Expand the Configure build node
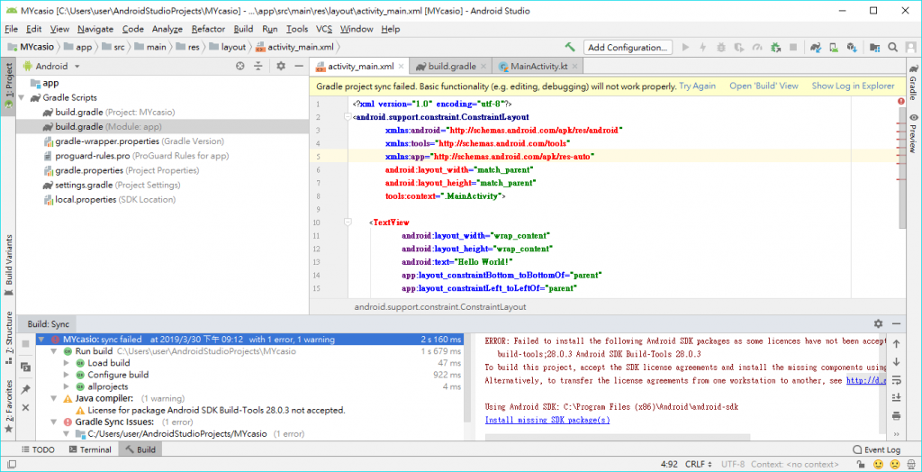 click(67, 375)
